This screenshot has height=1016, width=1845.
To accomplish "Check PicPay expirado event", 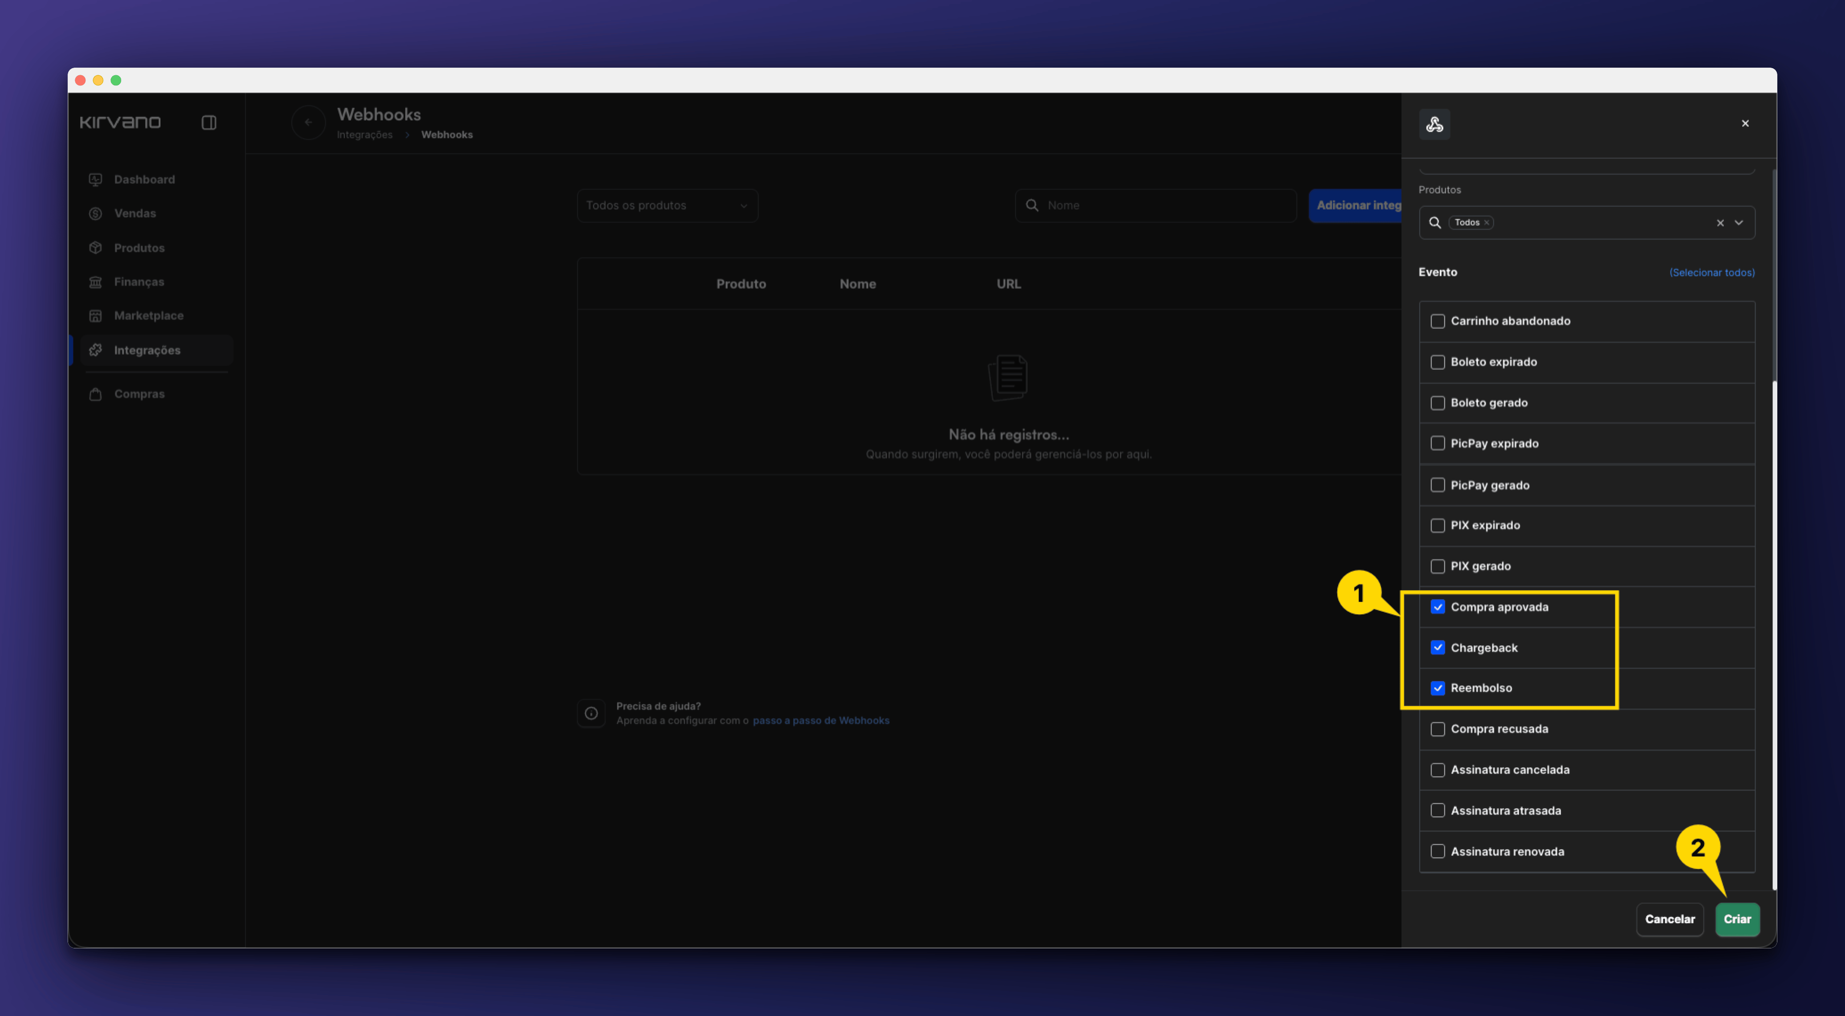I will 1437,444.
